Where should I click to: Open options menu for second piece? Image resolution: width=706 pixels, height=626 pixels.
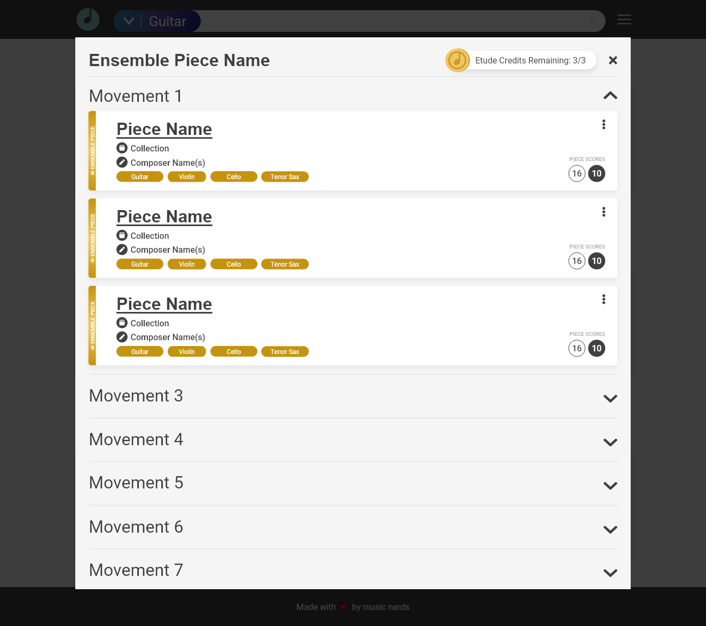point(603,212)
